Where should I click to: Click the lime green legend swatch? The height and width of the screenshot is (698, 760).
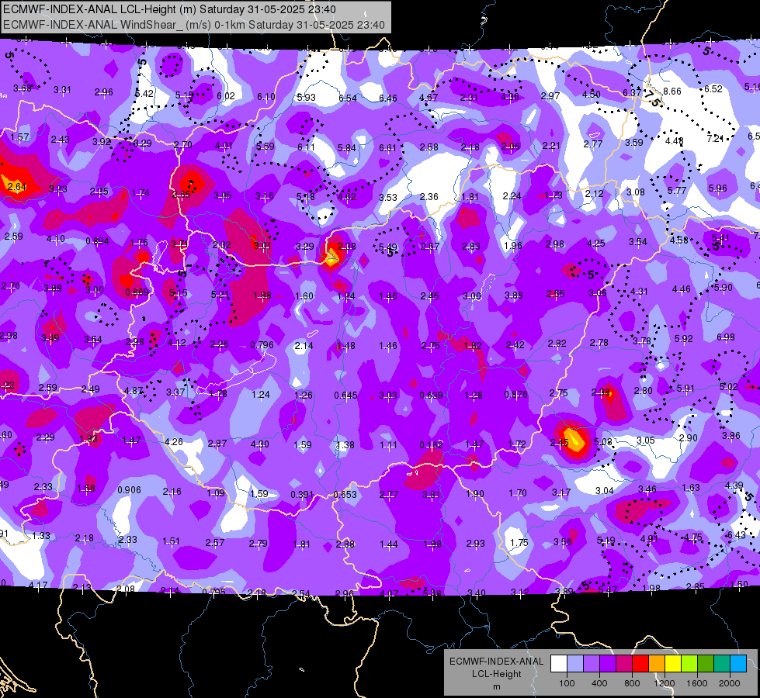(x=689, y=664)
